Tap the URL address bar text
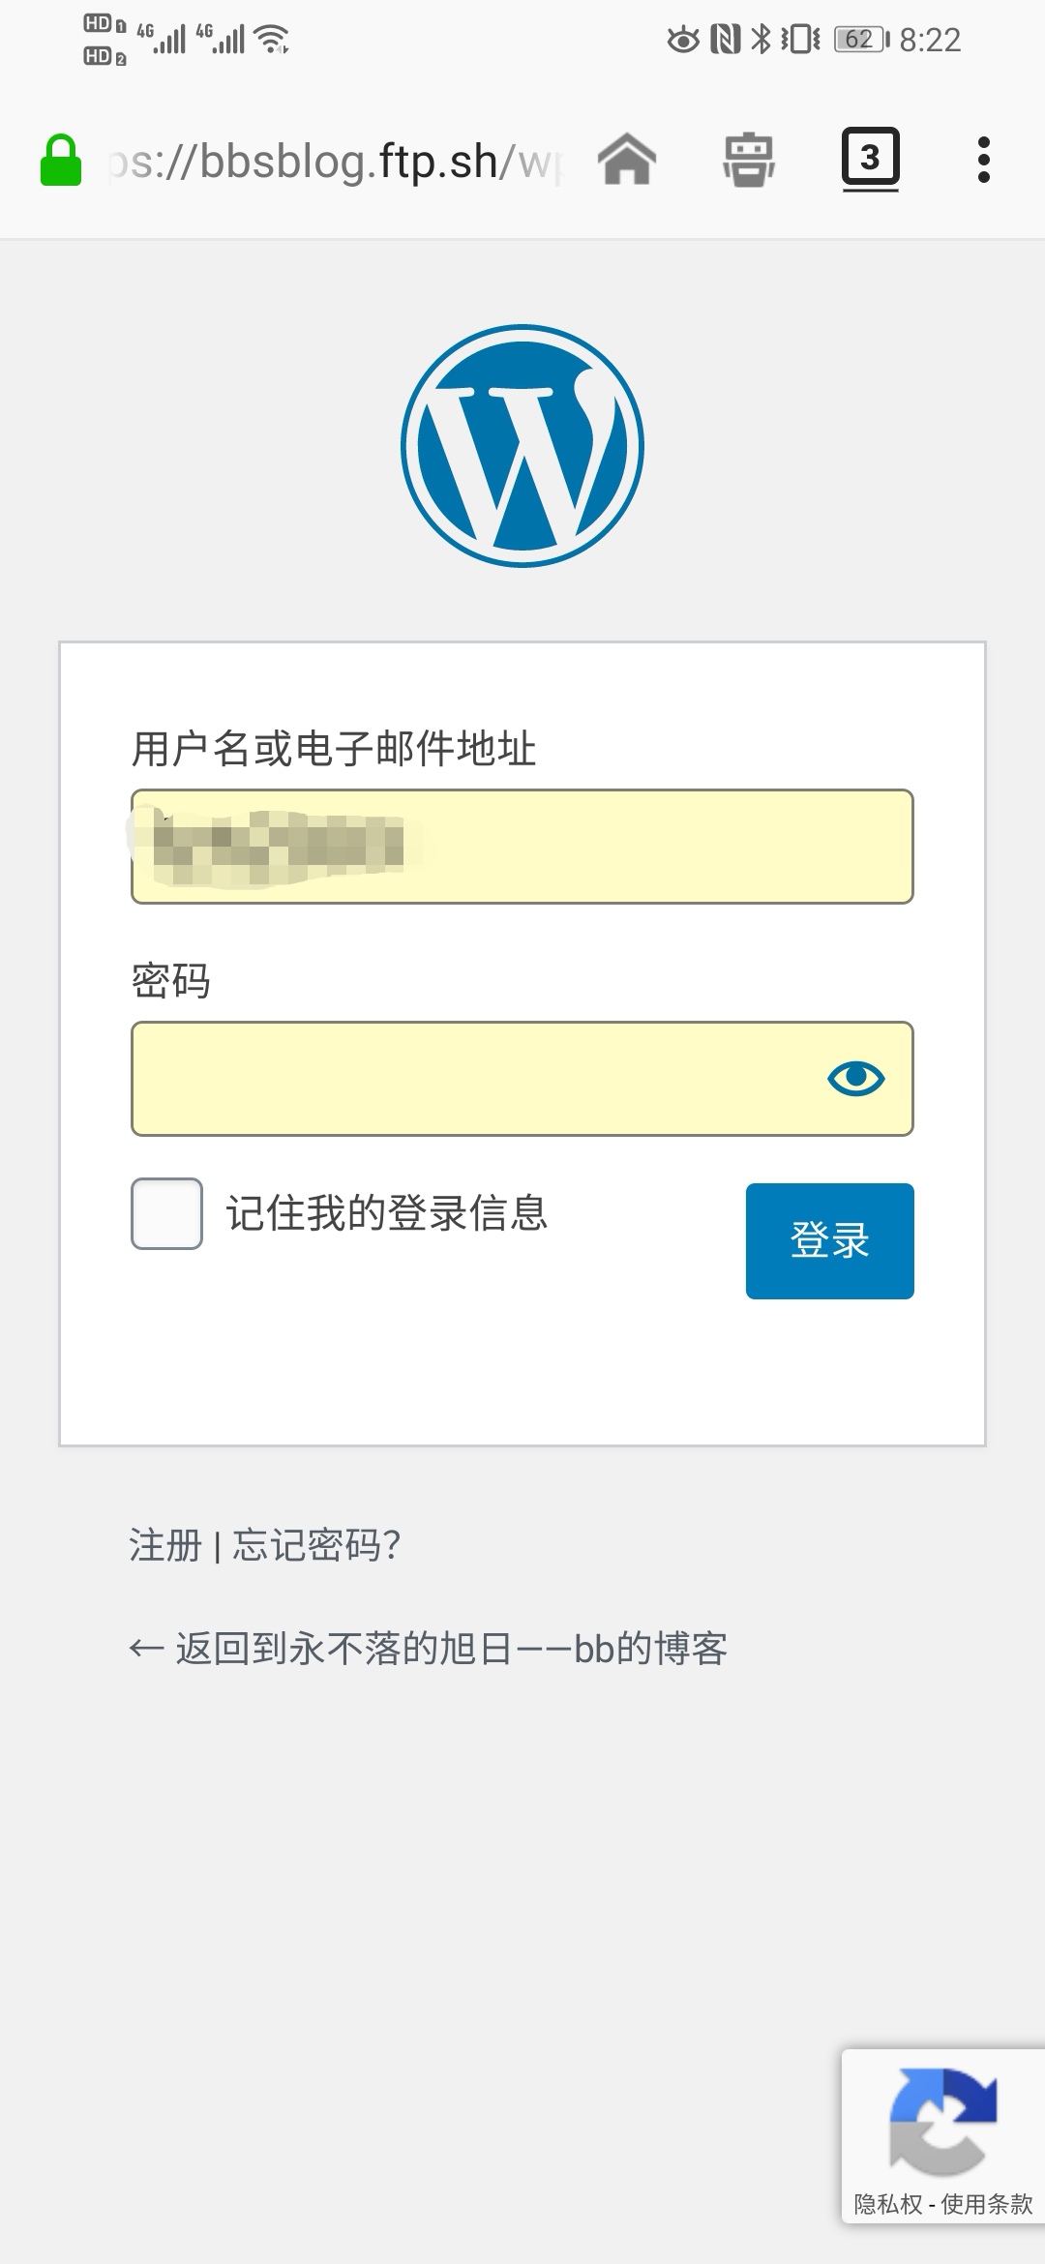The image size is (1045, 2264). tap(334, 162)
